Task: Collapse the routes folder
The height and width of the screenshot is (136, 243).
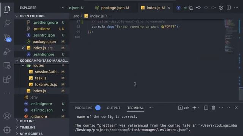Action: [41, 65]
